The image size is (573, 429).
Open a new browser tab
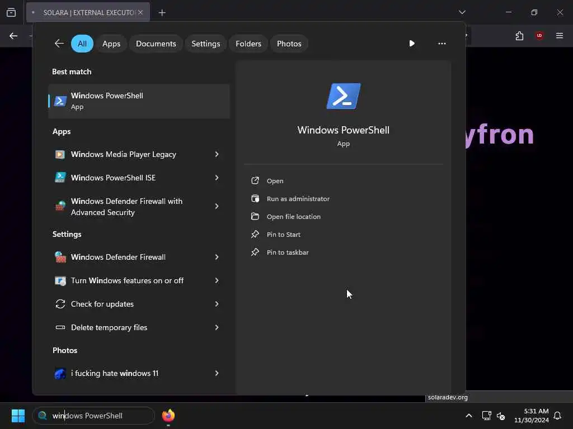pyautogui.click(x=162, y=13)
